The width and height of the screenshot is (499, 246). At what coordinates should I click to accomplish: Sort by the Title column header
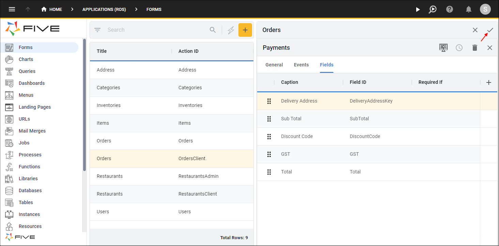point(102,51)
